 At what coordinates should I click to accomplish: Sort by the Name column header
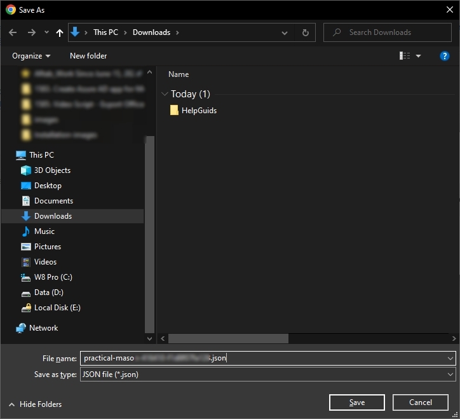click(179, 74)
